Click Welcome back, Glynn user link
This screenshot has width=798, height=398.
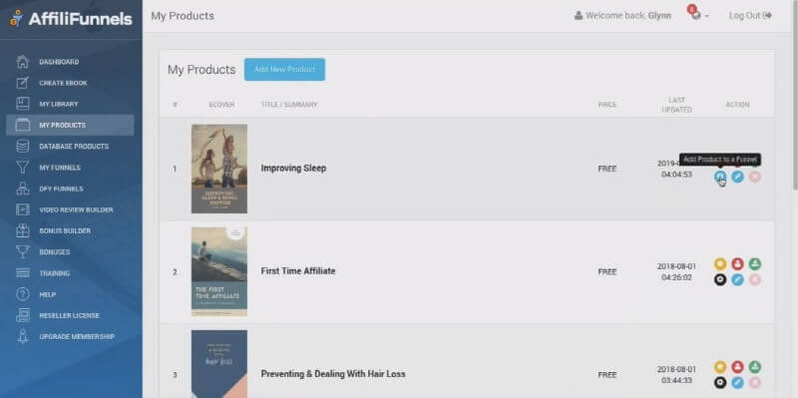622,16
